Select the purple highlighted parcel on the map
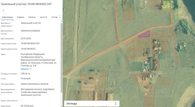The width and height of the screenshot is (195, 107). click(x=145, y=35)
